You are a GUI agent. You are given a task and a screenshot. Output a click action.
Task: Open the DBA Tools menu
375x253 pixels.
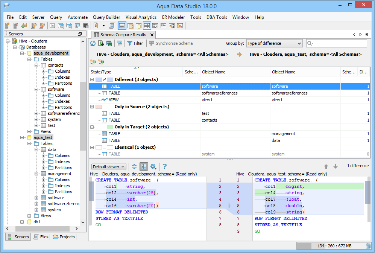point(217,17)
